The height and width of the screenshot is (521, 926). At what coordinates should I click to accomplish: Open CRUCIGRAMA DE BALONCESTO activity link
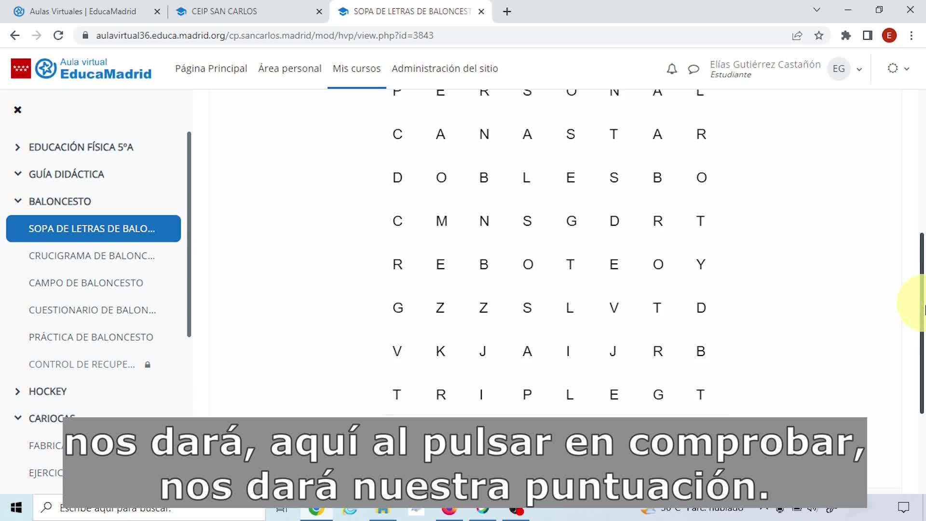(x=92, y=256)
